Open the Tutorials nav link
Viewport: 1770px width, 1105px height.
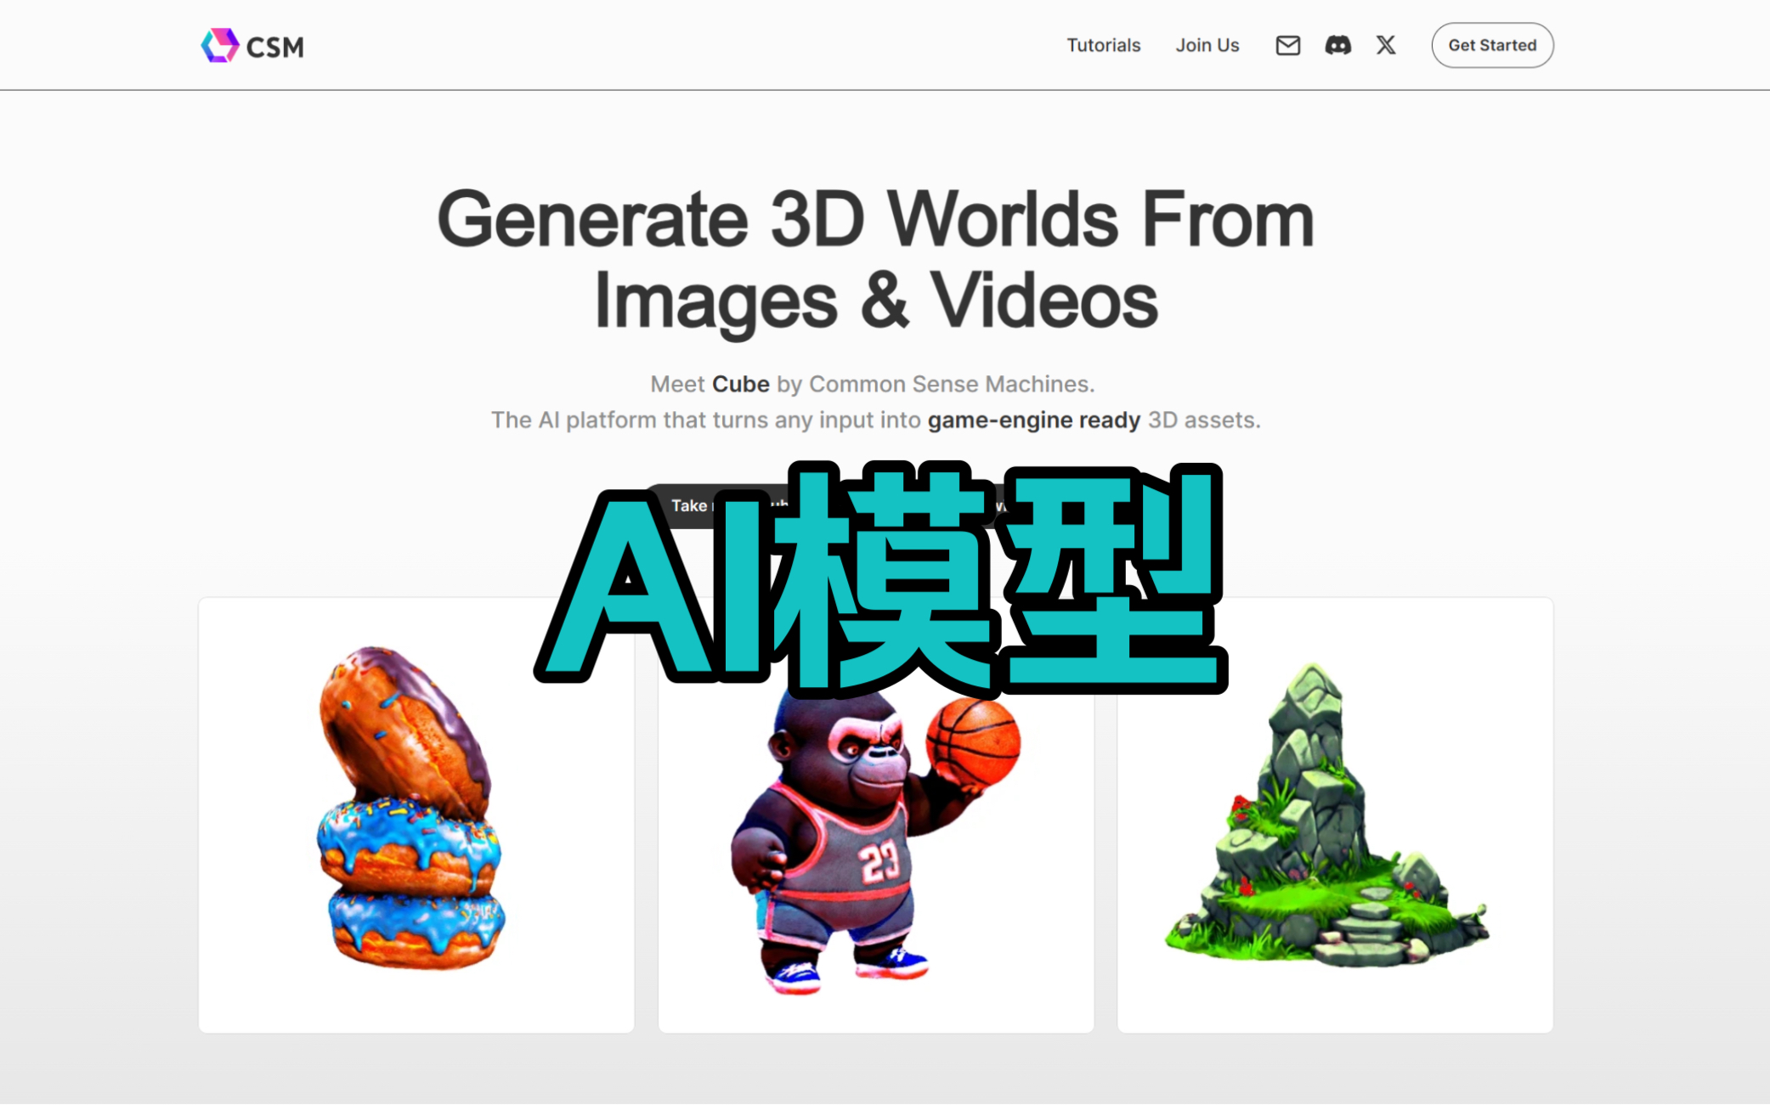pyautogui.click(x=1103, y=45)
